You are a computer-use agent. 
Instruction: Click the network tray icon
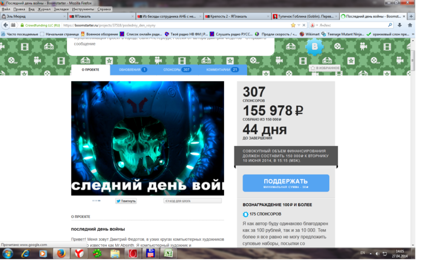coord(385,253)
